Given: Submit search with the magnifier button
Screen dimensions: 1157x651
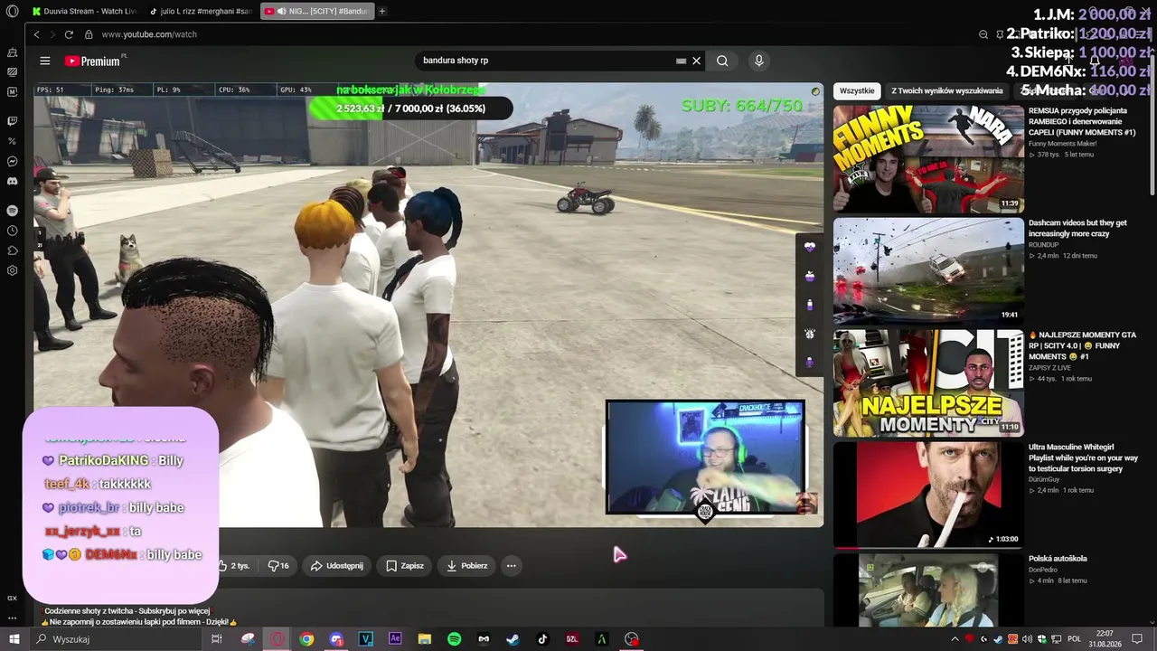Looking at the screenshot, I should 722,61.
